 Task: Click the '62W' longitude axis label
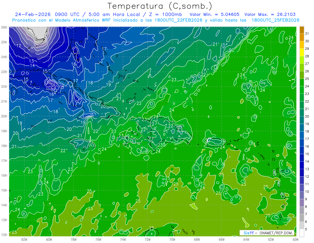coord(271,239)
